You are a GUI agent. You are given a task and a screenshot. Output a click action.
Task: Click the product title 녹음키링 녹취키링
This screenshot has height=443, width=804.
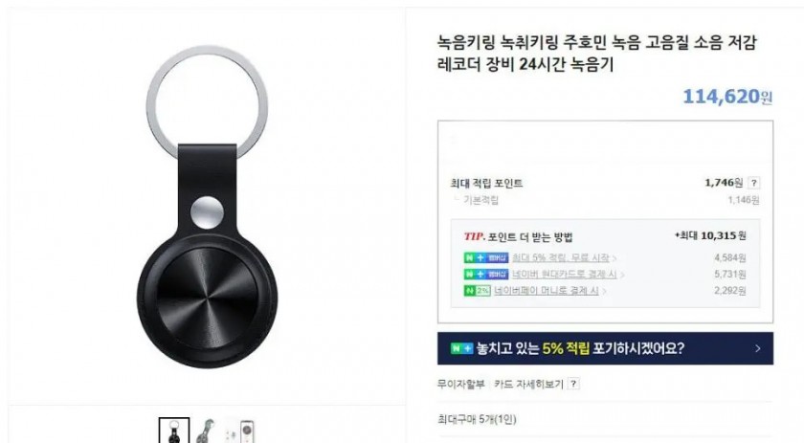tap(597, 54)
